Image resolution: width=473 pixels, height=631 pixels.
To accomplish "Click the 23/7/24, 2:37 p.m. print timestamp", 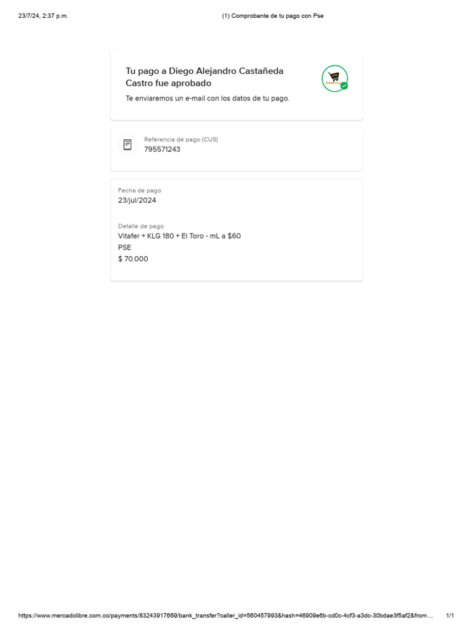I will [43, 15].
